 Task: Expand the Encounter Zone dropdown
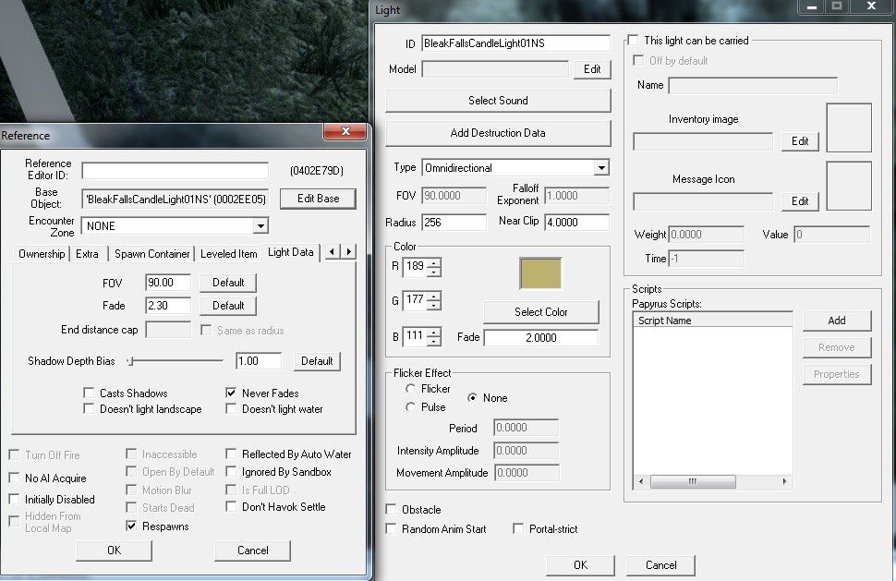coord(260,225)
